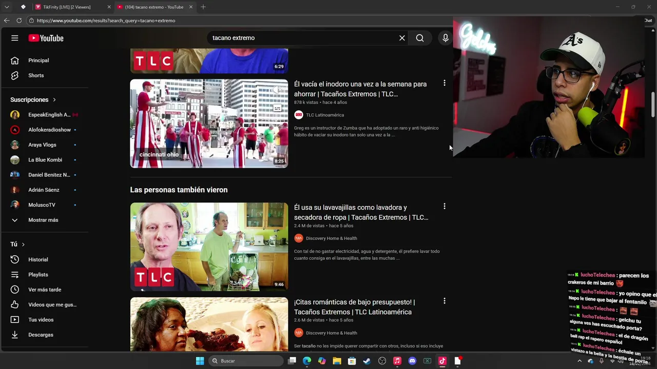
Task: Click the taskbar Buscar search box
Action: [246, 361]
